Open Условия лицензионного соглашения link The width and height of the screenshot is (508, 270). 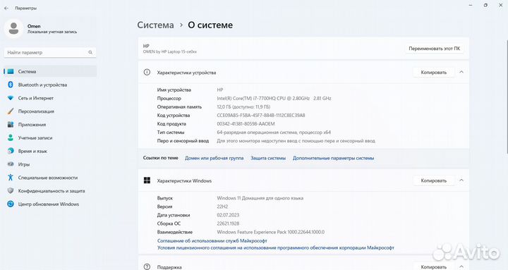pos(276,247)
